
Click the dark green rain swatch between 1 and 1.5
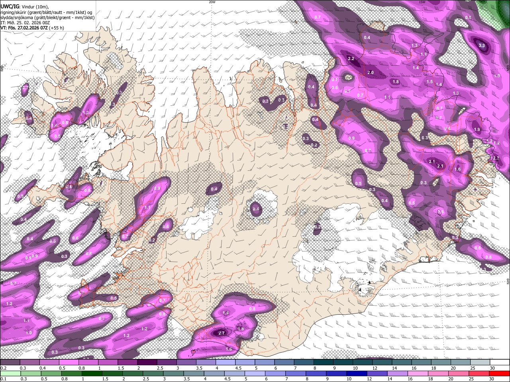point(92,373)
